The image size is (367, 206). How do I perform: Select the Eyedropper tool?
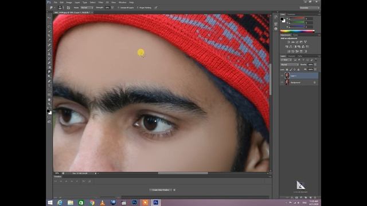(49, 40)
